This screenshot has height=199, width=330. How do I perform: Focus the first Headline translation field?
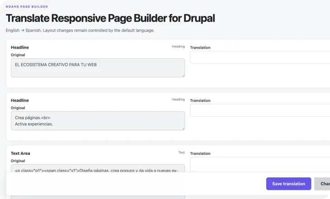(x=260, y=57)
